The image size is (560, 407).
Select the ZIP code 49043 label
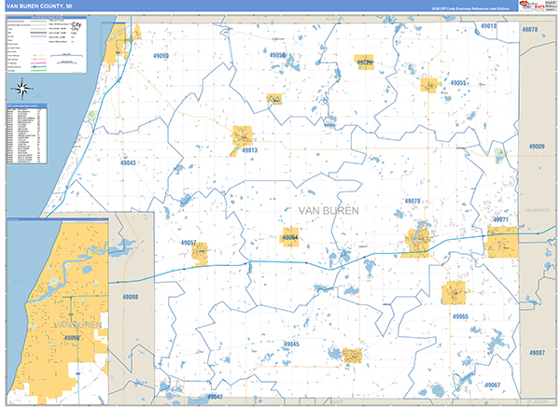[x=128, y=163]
